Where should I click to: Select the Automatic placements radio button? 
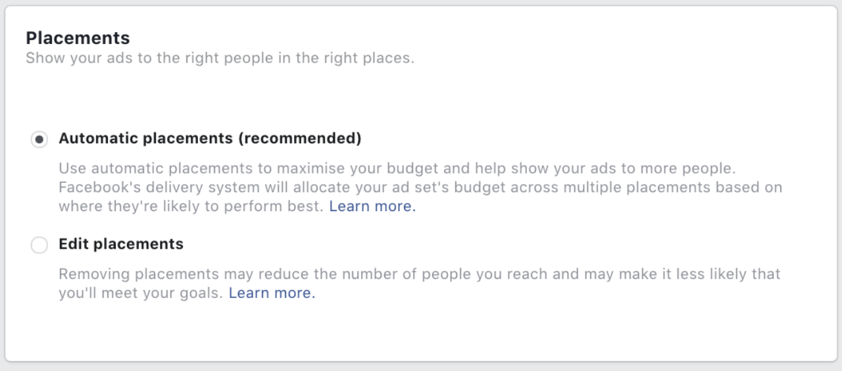pyautogui.click(x=39, y=139)
